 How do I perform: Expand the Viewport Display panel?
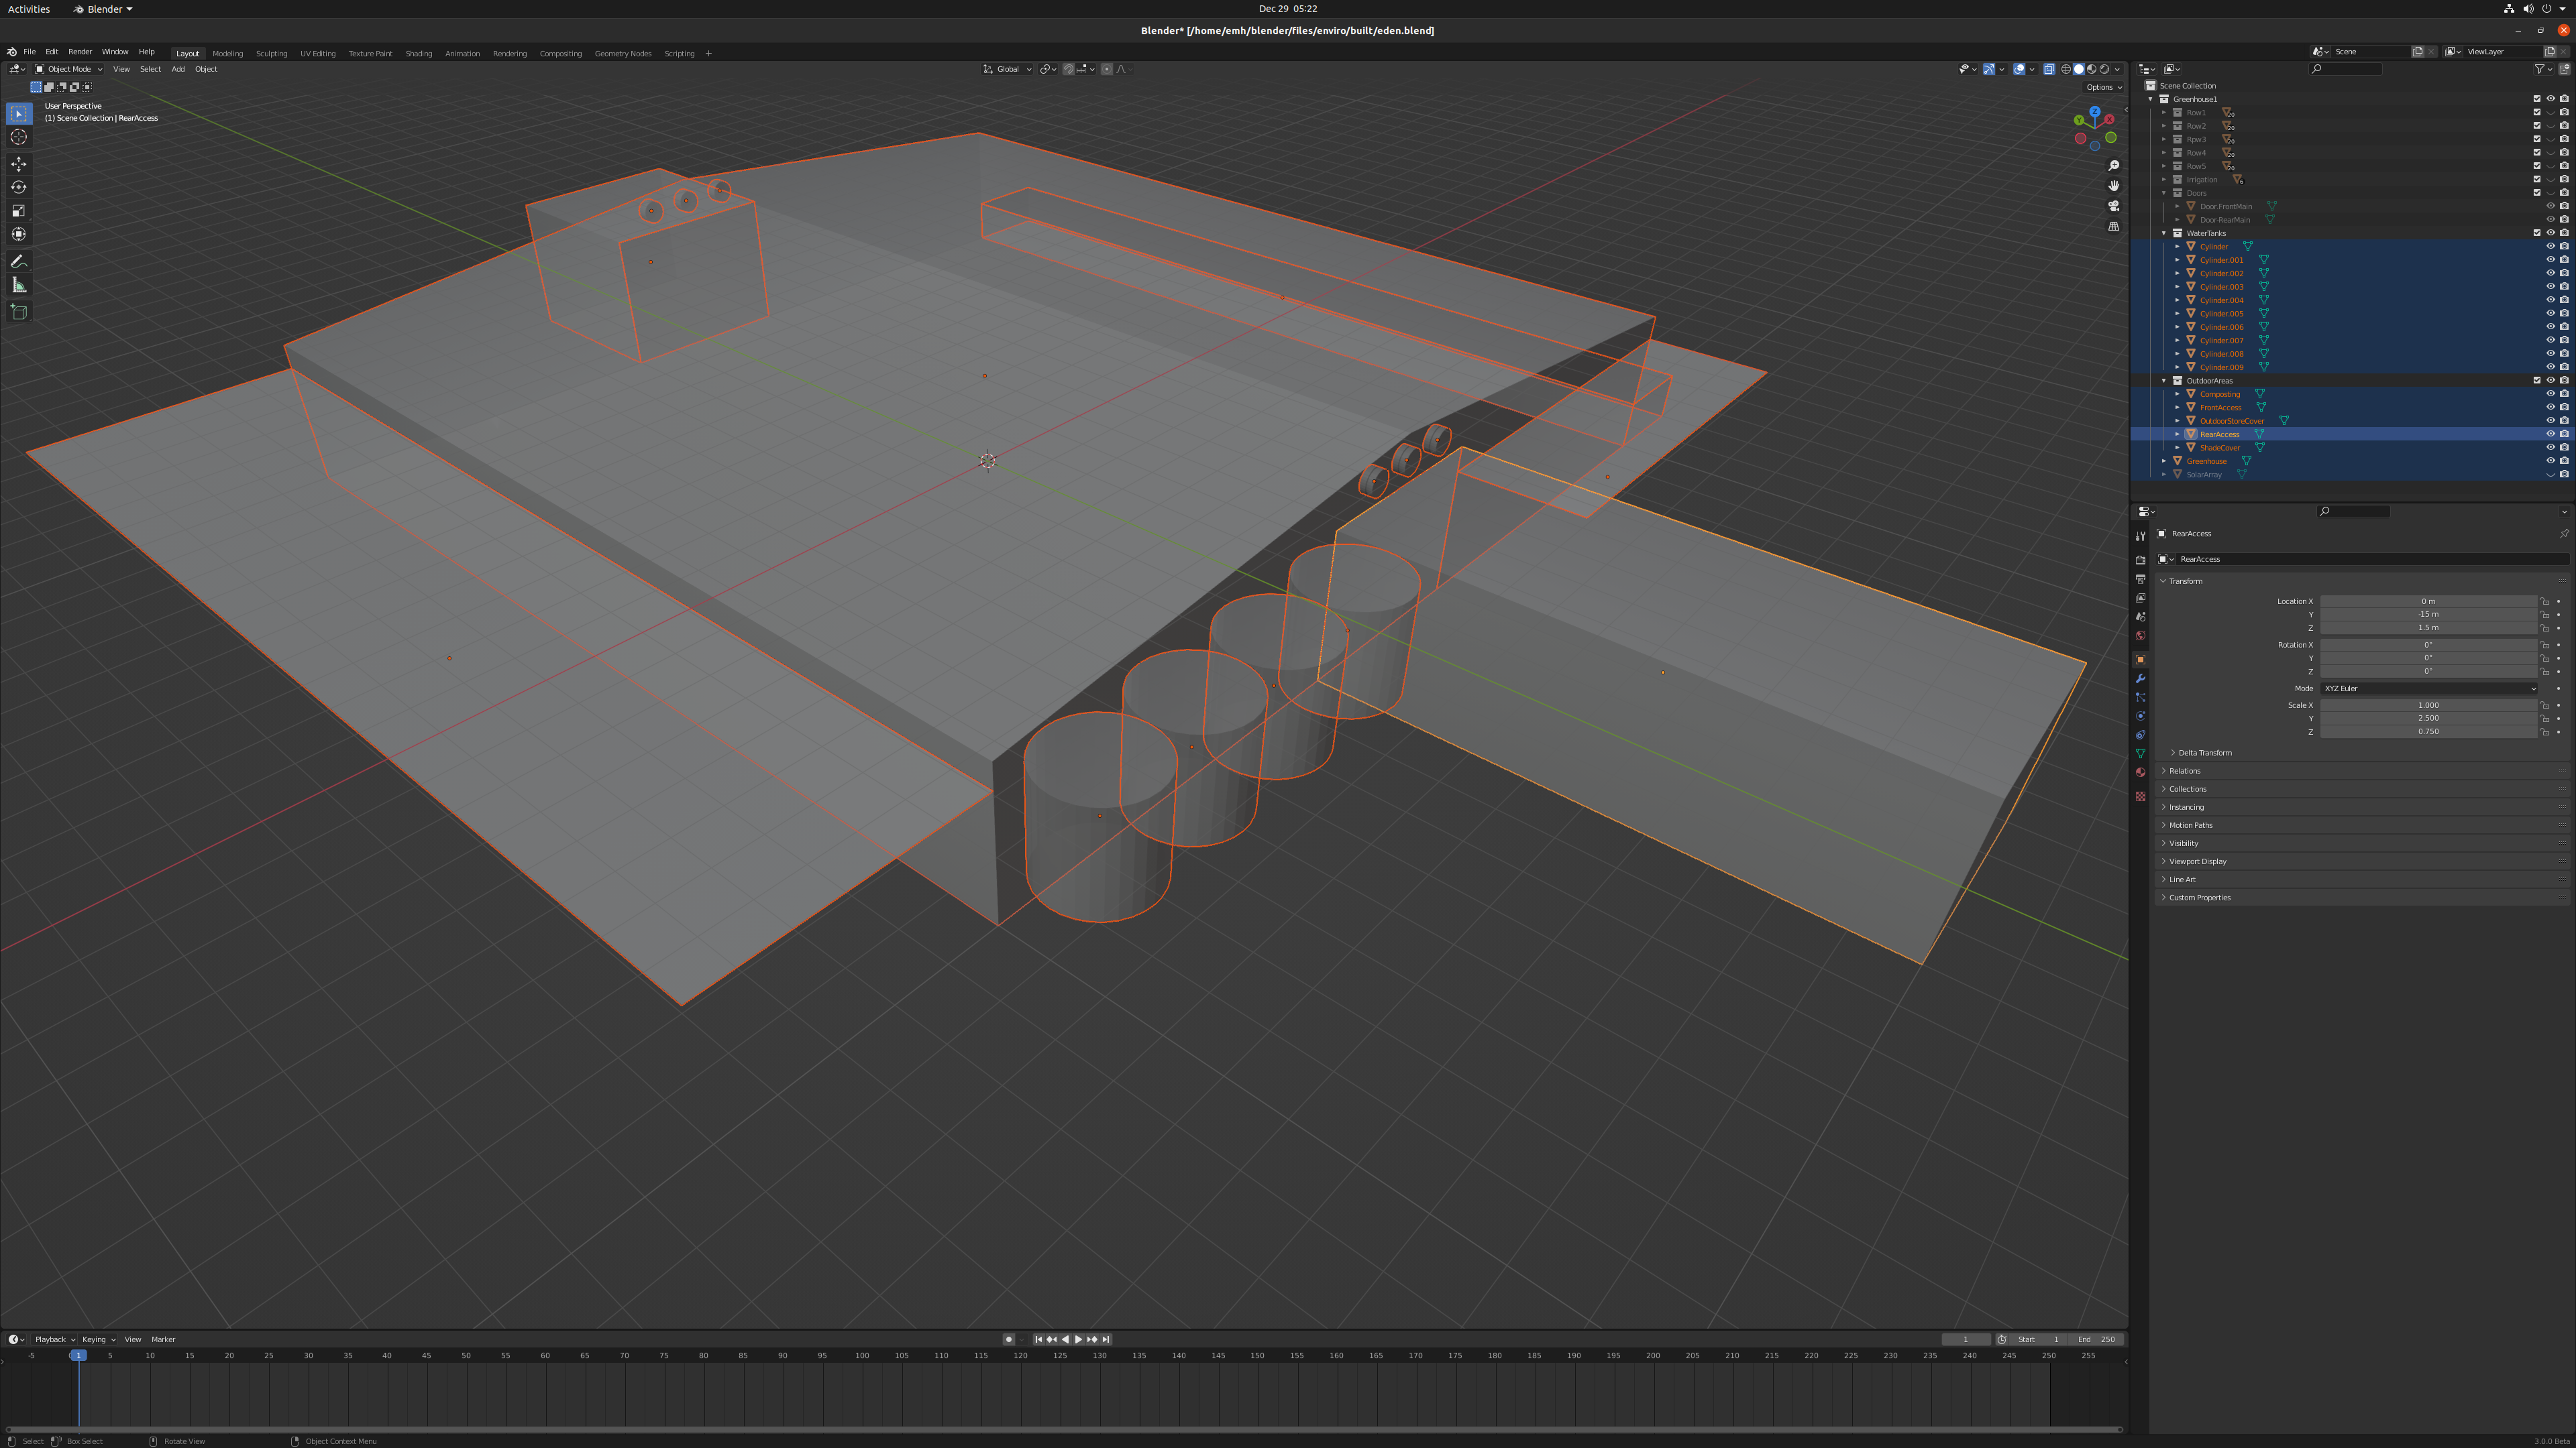click(2197, 861)
